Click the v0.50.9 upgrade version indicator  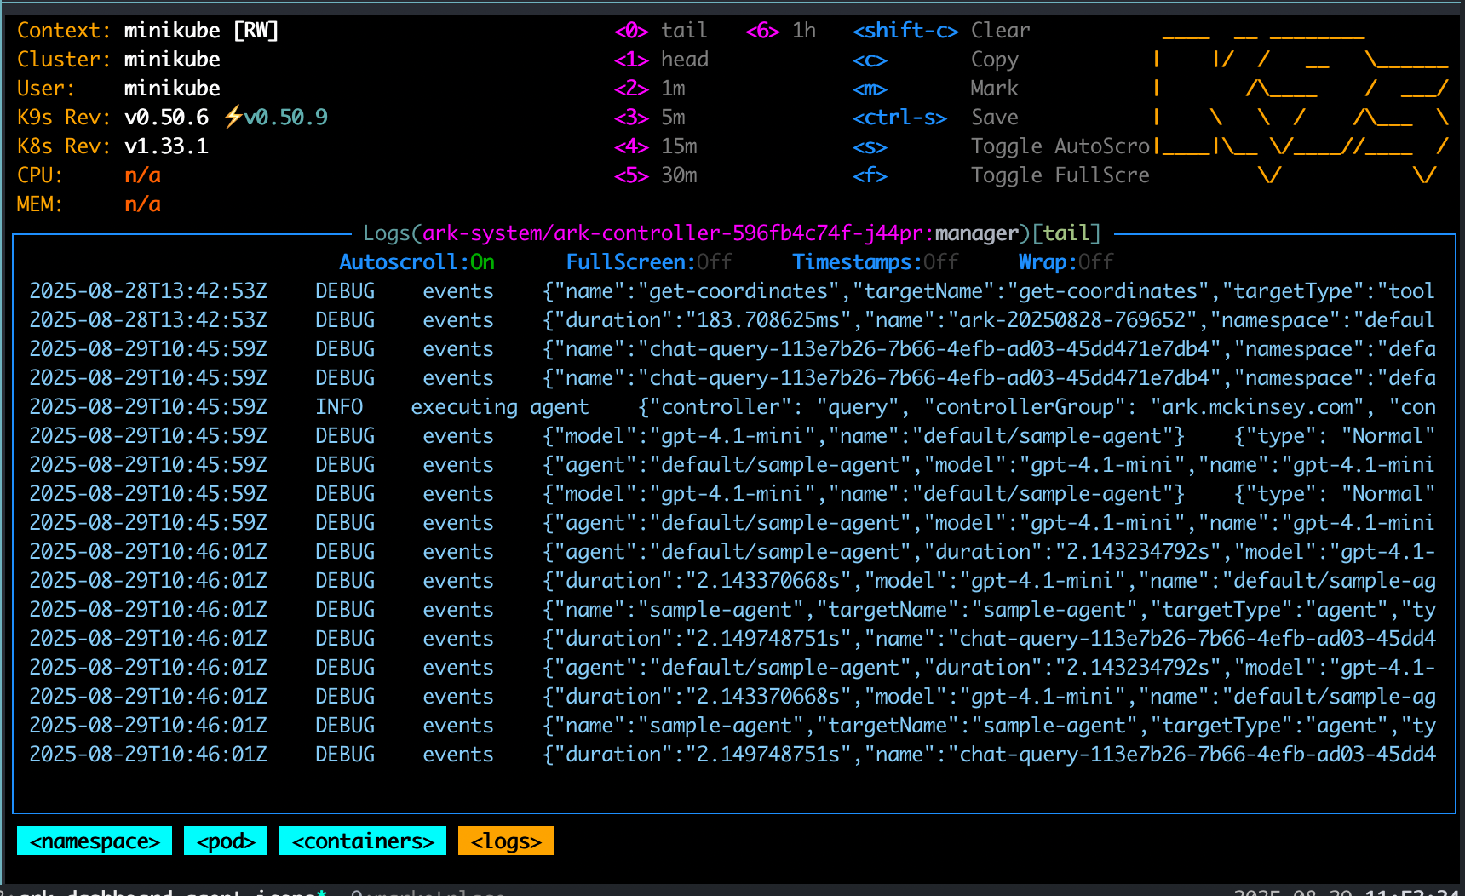pos(284,117)
